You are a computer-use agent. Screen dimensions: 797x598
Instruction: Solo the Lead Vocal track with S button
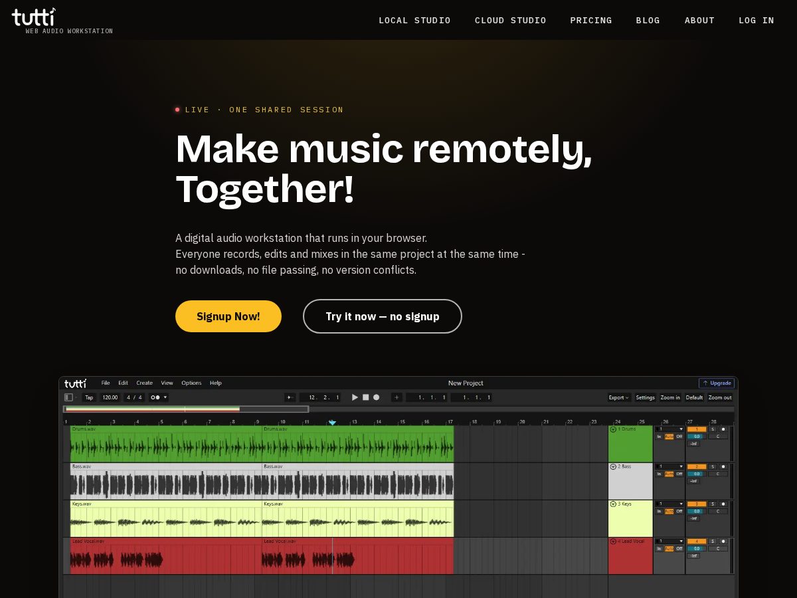[x=713, y=541]
